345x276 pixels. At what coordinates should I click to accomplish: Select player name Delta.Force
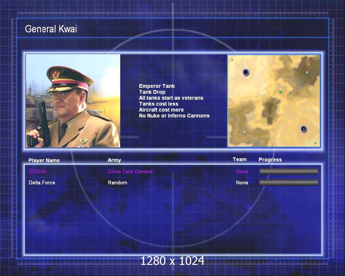[42, 183]
